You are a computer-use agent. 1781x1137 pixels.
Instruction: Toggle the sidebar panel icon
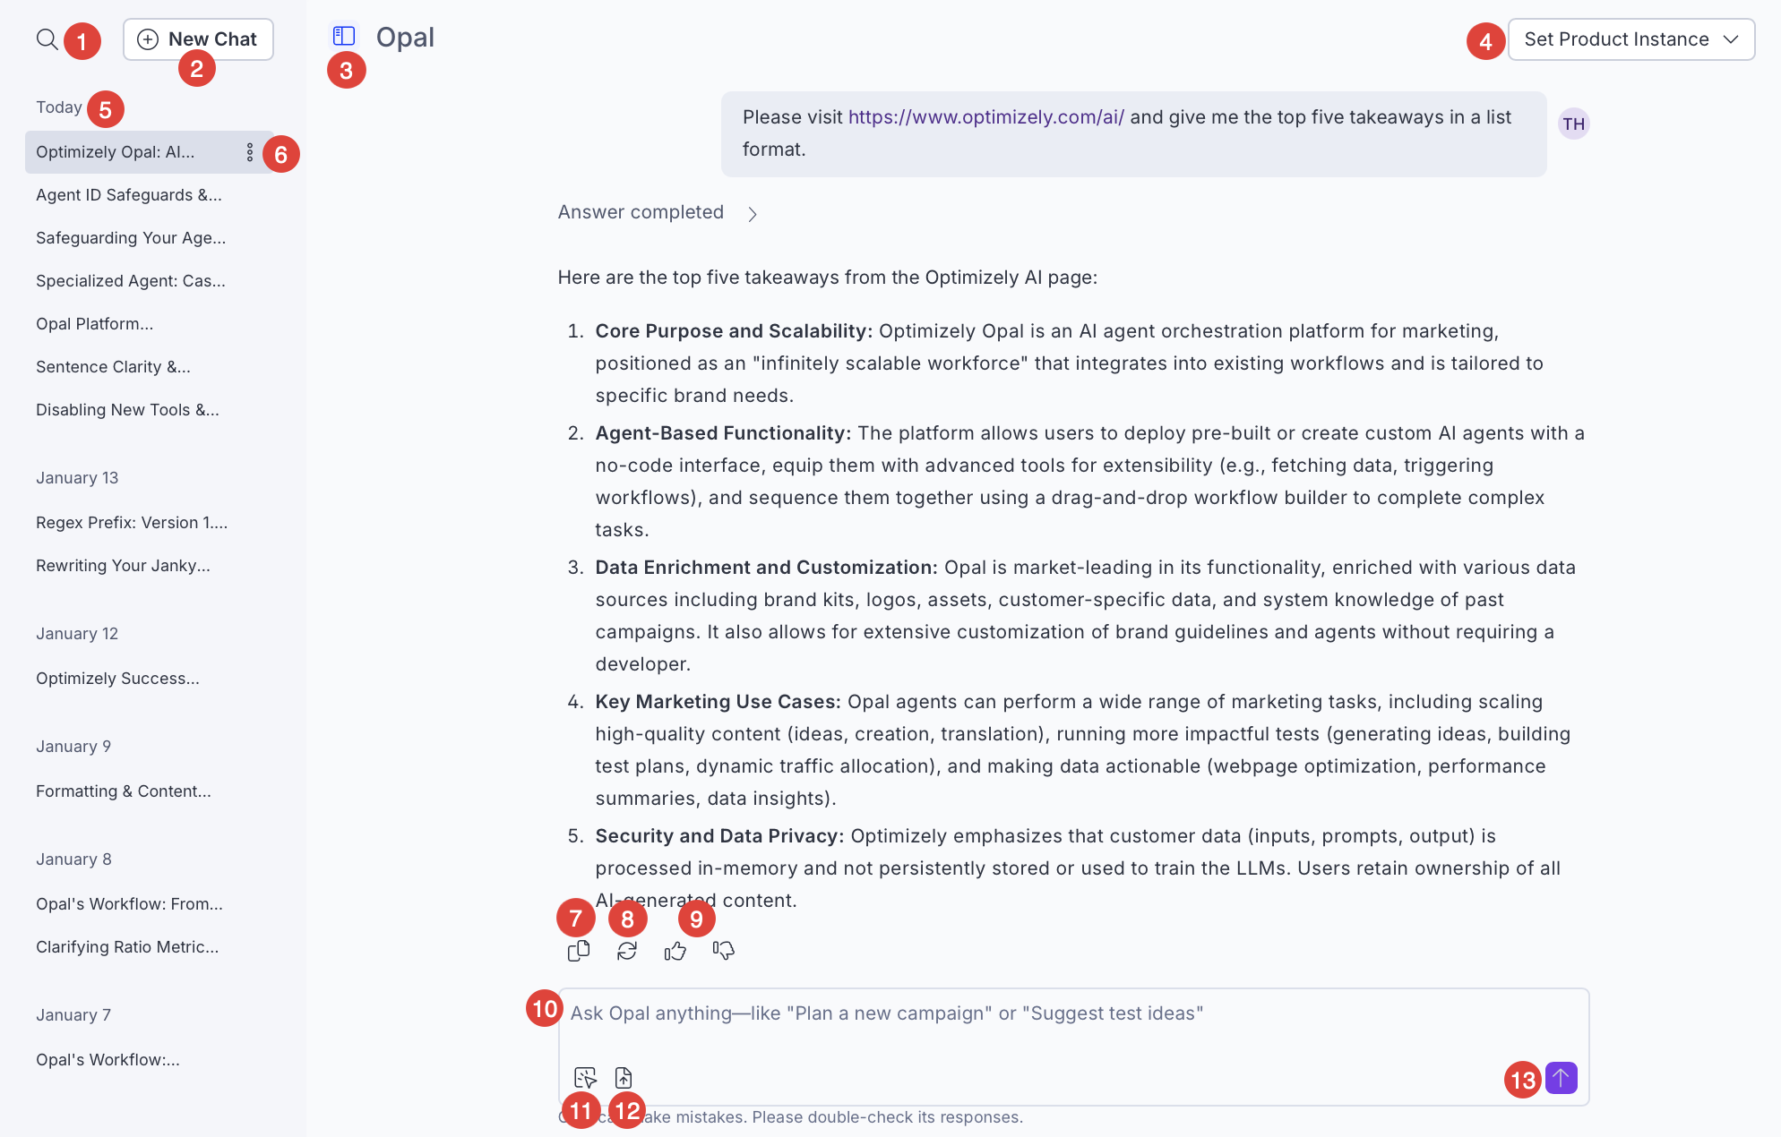tap(344, 36)
